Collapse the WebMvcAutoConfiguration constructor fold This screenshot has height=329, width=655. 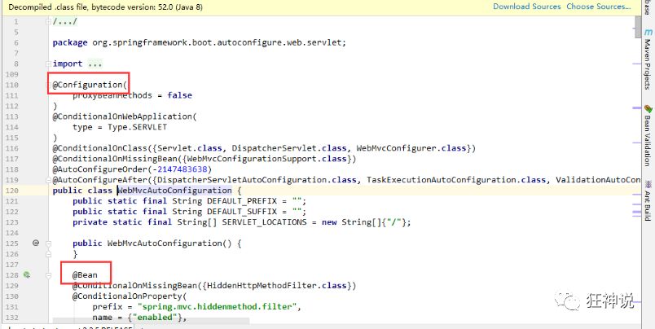(x=48, y=243)
